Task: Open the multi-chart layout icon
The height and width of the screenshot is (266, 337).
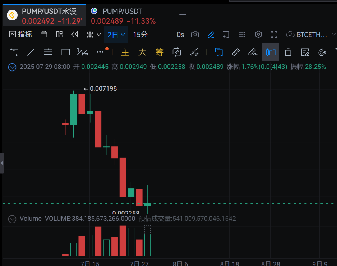Action: [59, 35]
